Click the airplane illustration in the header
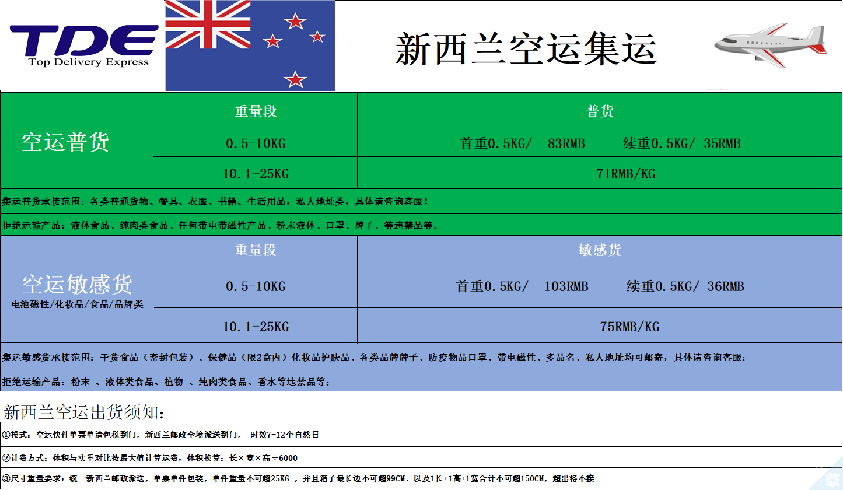Viewport: 843px width, 490px height. click(770, 43)
